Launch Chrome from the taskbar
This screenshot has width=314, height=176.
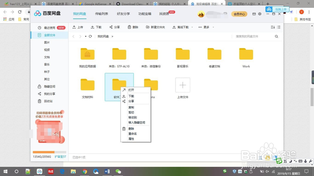[84, 171]
